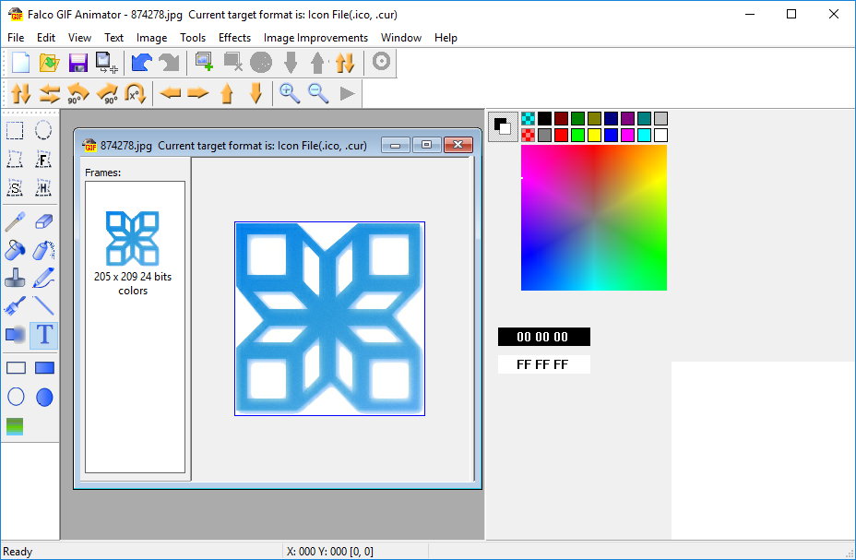Open the Image Improvements menu
Image resolution: width=856 pixels, height=560 pixels.
315,38
